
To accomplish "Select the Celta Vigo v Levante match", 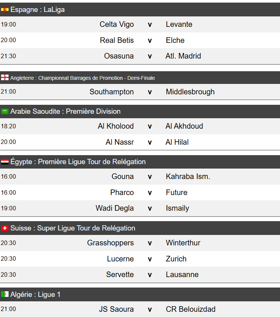I will [140, 25].
